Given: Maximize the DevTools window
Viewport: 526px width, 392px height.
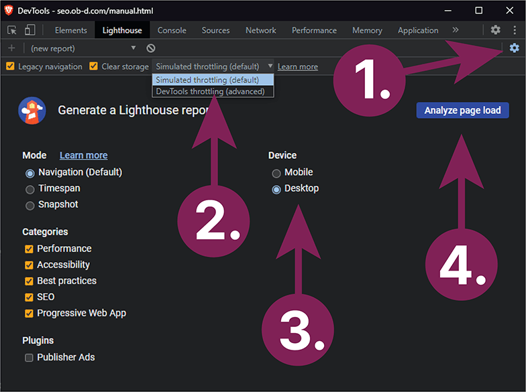Looking at the screenshot, I should pyautogui.click(x=479, y=11).
